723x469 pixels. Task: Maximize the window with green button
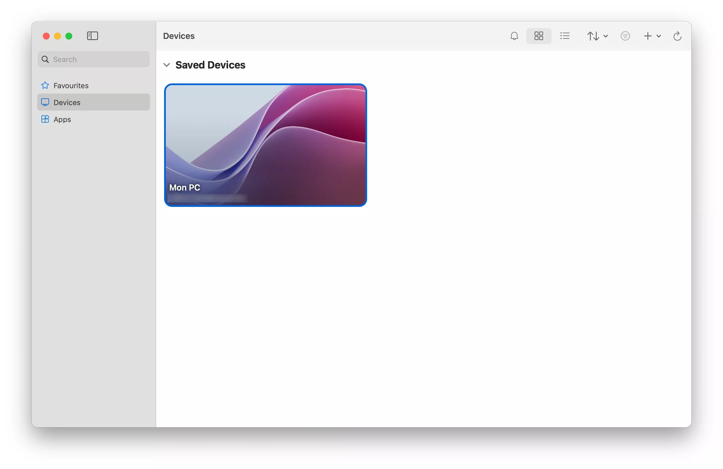pos(69,36)
